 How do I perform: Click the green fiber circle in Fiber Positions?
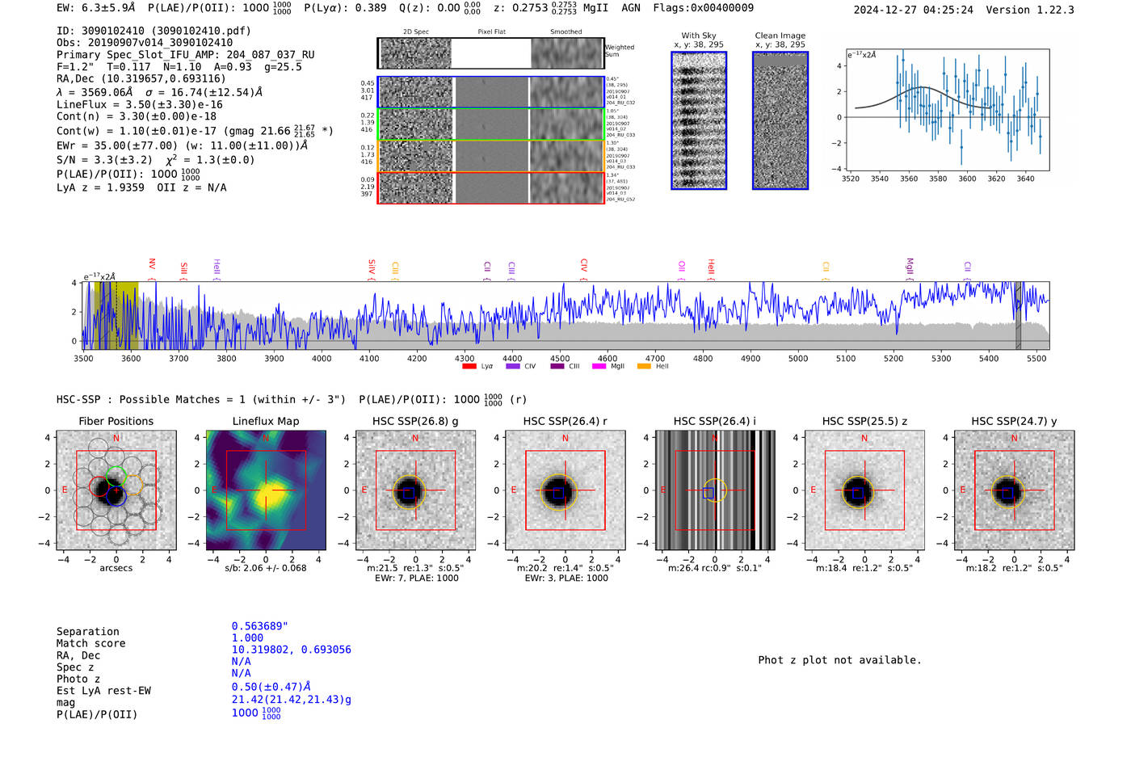point(116,476)
